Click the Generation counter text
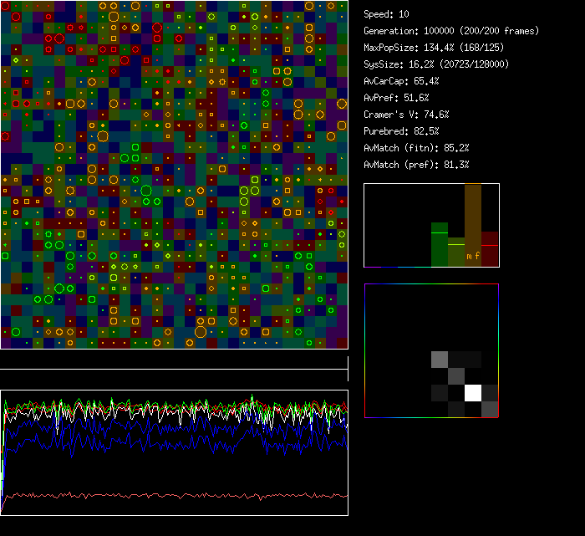The width and height of the screenshot is (585, 536). [451, 31]
